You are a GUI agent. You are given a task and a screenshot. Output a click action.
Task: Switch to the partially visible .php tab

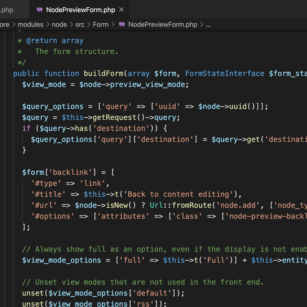click(x=8, y=10)
